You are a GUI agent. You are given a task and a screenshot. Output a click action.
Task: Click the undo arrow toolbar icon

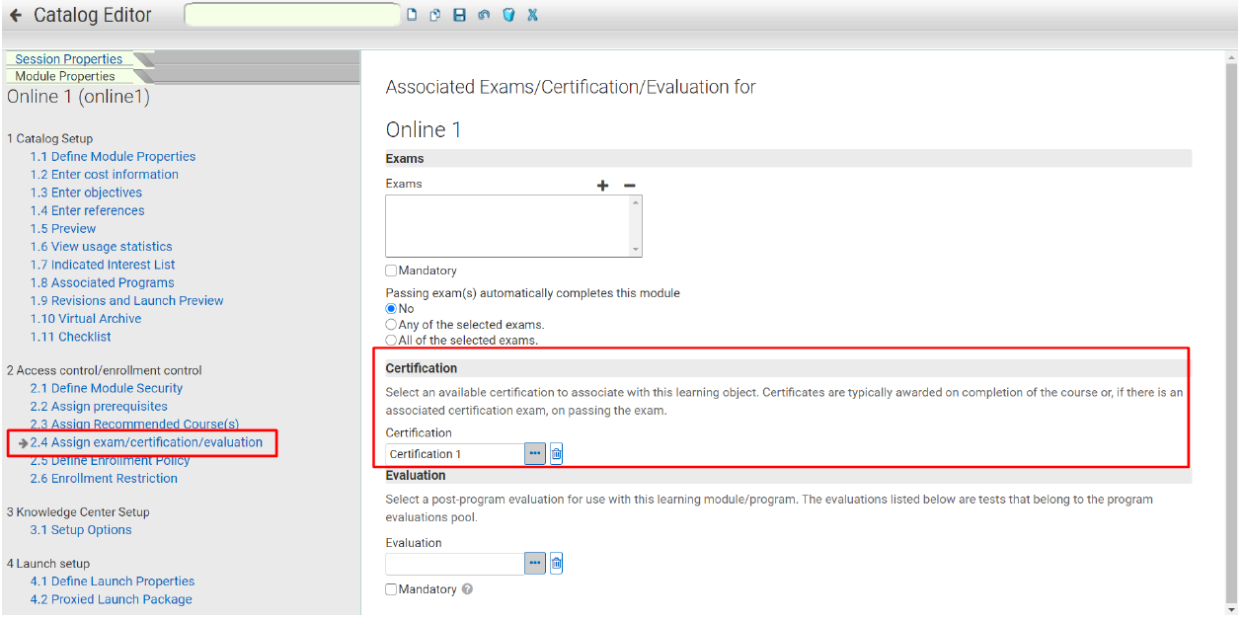[x=484, y=15]
